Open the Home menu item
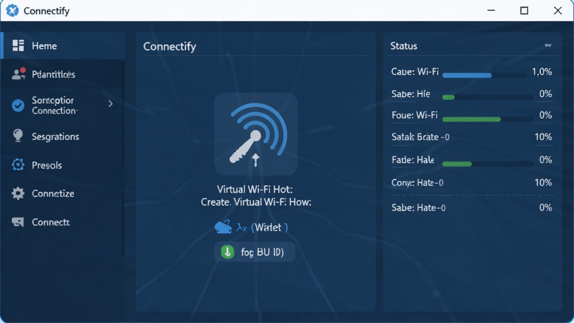 click(x=63, y=46)
